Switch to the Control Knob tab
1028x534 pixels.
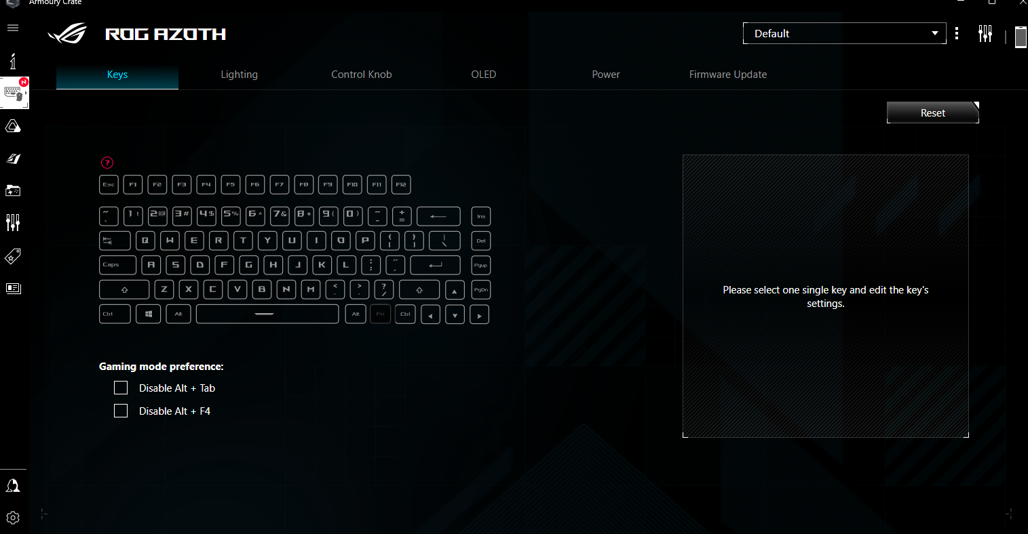(x=361, y=75)
